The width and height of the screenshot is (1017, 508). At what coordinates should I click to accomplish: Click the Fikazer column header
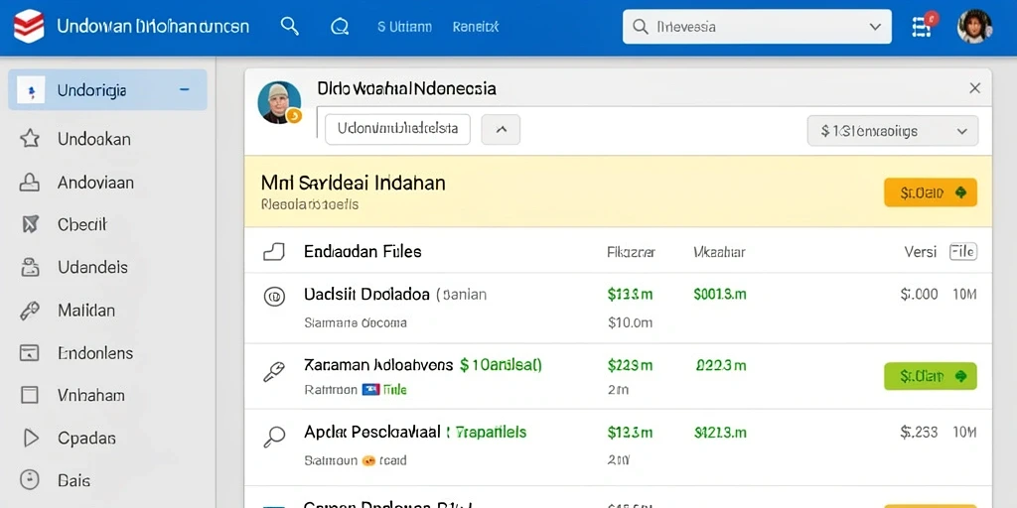tap(631, 252)
